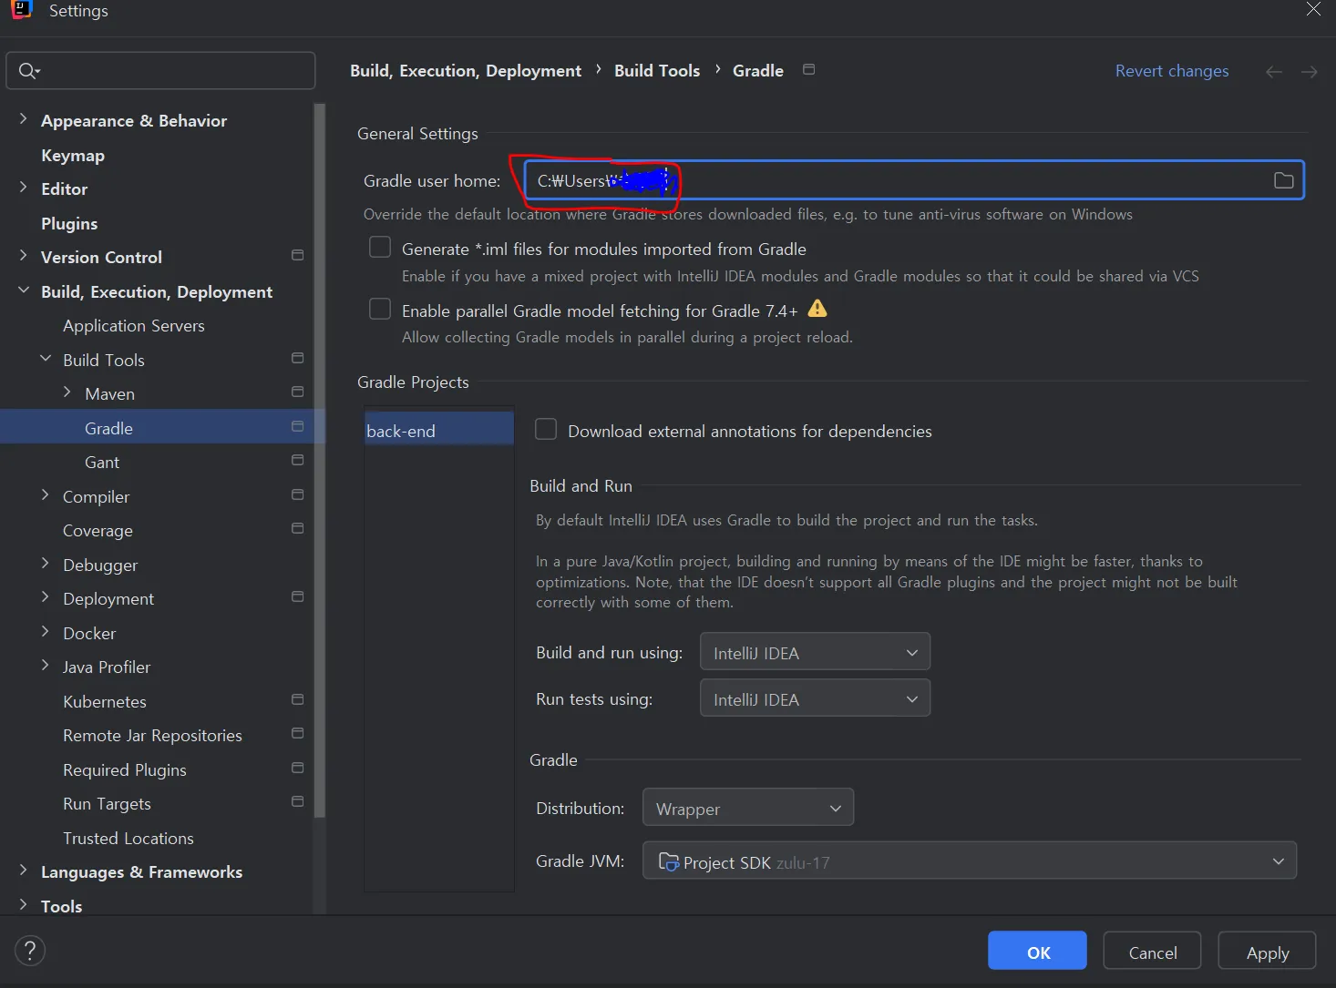Click project-scope icon on Maven row
The width and height of the screenshot is (1336, 988).
coord(297,392)
